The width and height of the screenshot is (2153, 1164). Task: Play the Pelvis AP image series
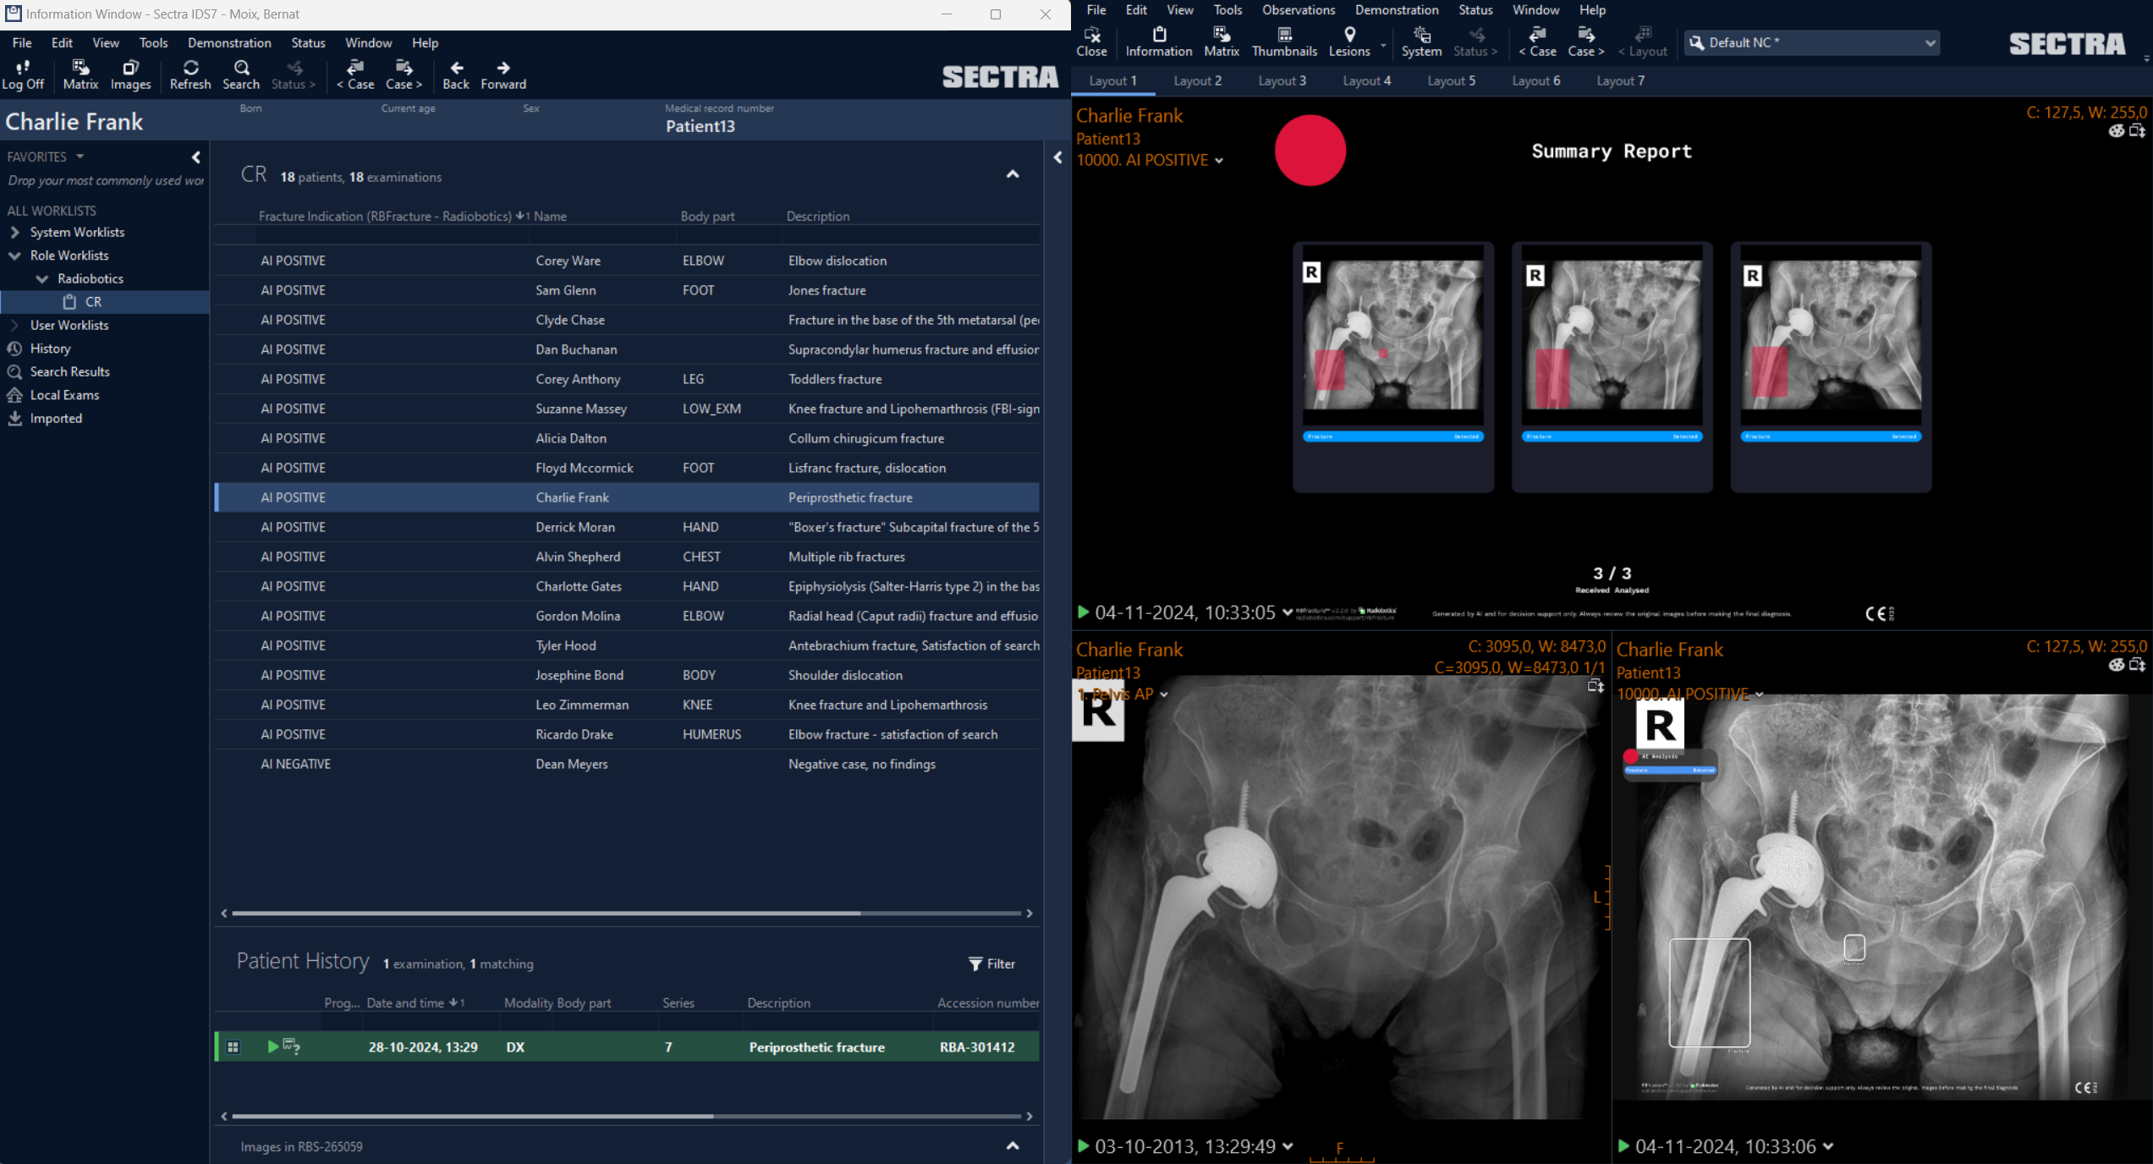1083,1146
